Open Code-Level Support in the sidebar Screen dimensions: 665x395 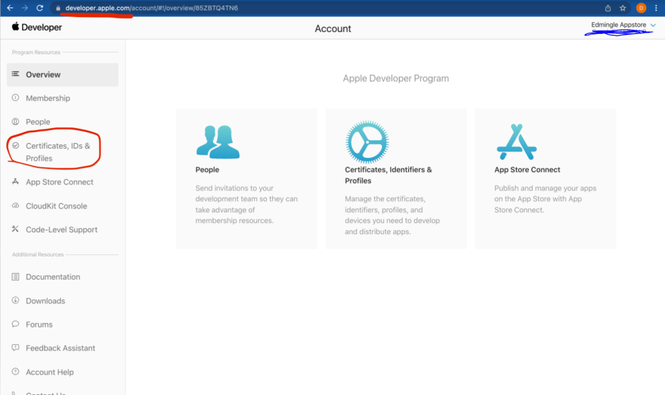coord(63,230)
